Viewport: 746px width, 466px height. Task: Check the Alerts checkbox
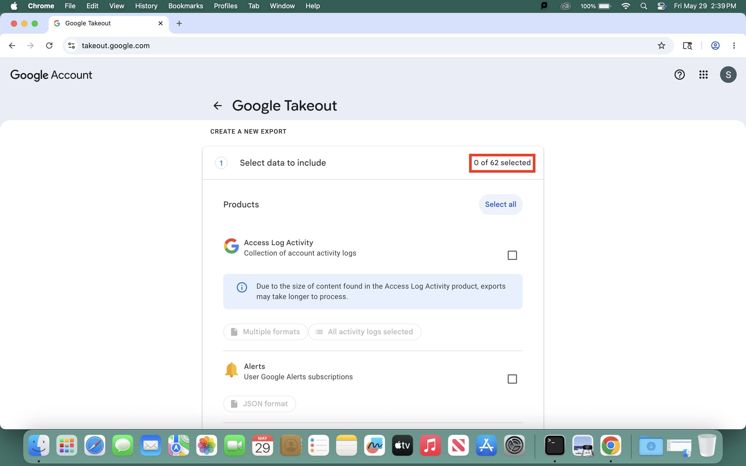(512, 379)
